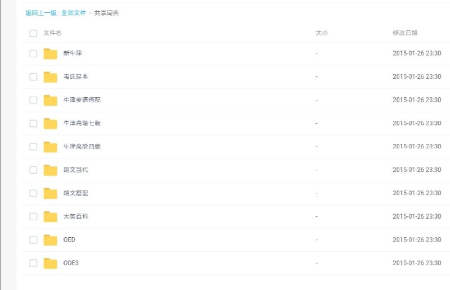Select the modified date of 大英百科 row
Viewport: 450px width, 290px height.
(417, 216)
